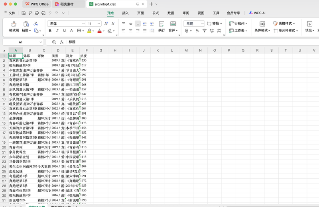
Task: Toggle Italic formatting
Action: tap(57, 31)
